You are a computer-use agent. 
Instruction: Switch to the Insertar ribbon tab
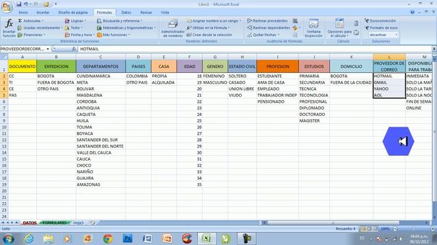pos(43,12)
